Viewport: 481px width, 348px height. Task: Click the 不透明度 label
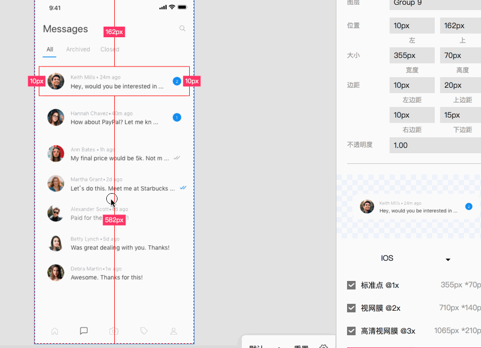[x=359, y=145]
